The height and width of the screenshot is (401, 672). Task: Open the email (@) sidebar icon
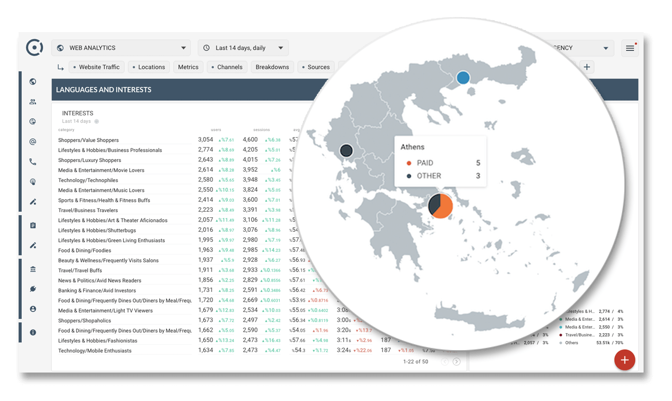[x=33, y=142]
